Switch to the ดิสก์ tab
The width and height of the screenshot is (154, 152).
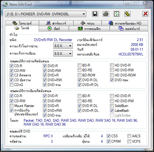(x=54, y=29)
